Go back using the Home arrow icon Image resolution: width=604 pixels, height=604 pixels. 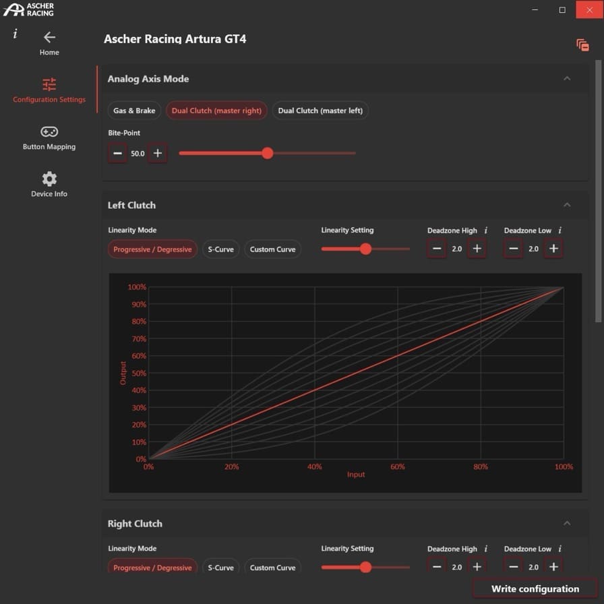tap(49, 38)
